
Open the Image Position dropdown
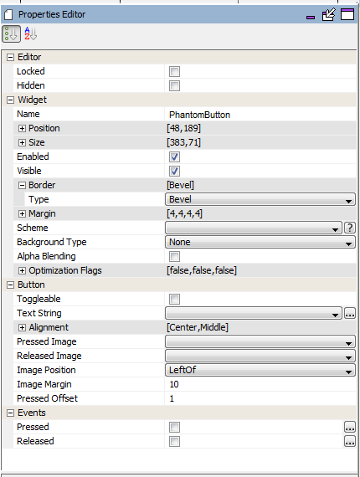tap(260, 370)
